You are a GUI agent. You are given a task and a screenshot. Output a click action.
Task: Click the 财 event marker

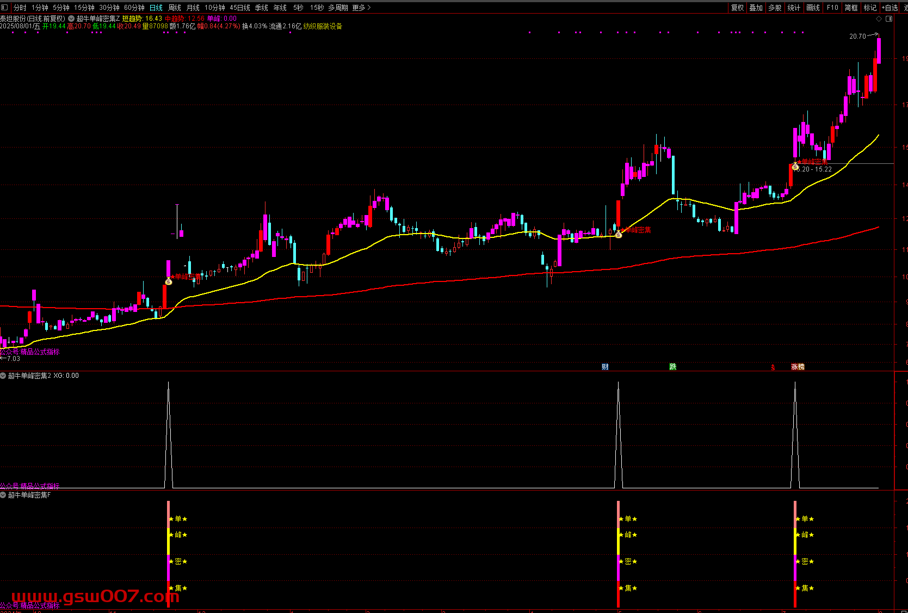click(605, 367)
